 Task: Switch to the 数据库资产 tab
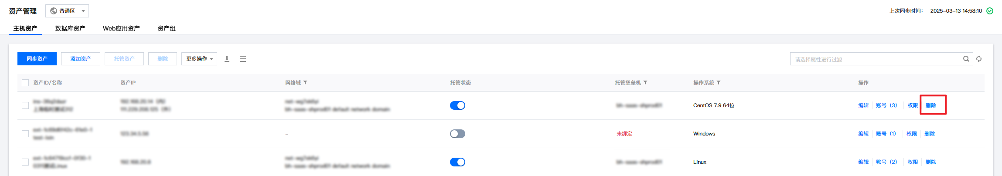click(x=70, y=28)
